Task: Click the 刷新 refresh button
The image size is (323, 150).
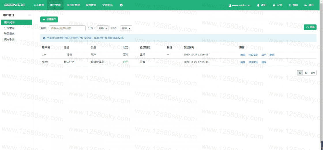Action: 310,27
